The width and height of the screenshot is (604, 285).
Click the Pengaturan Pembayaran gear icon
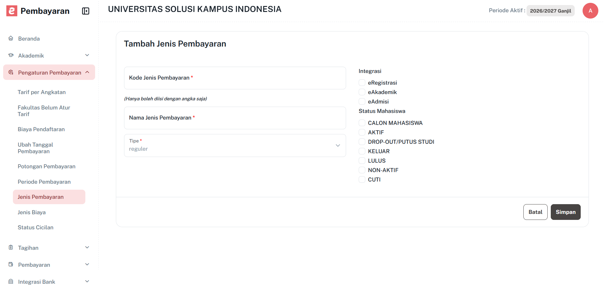[x=10, y=72]
